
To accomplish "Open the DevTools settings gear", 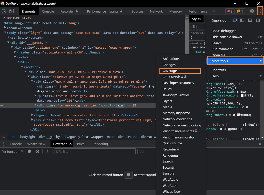I will pos(252,11).
